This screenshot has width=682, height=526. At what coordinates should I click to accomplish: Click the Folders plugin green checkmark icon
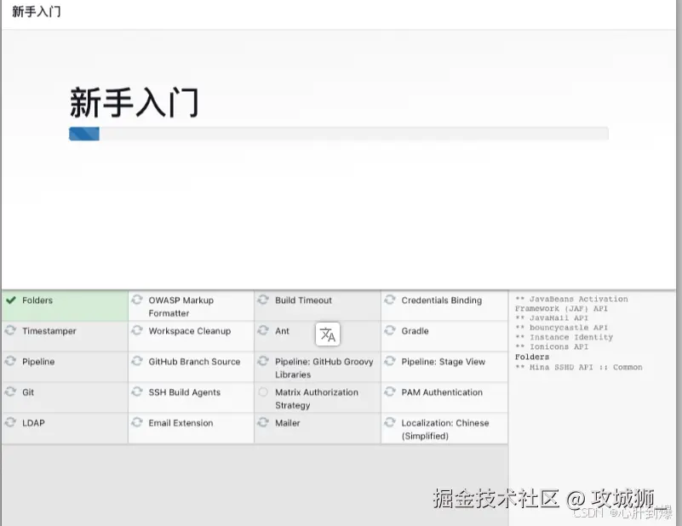pos(9,300)
